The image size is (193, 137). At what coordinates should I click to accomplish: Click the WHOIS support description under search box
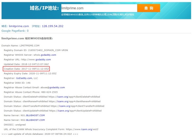pyautogui.click(x=98, y=15)
